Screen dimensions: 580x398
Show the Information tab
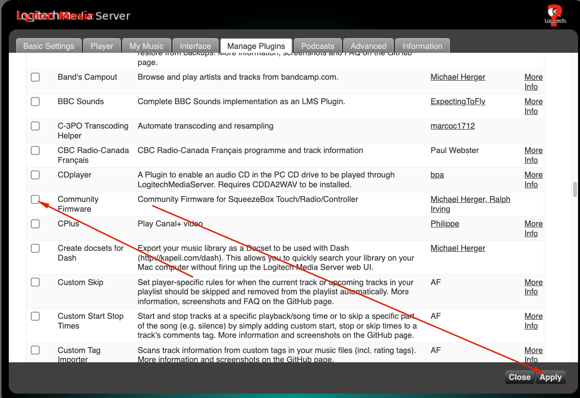(x=422, y=46)
